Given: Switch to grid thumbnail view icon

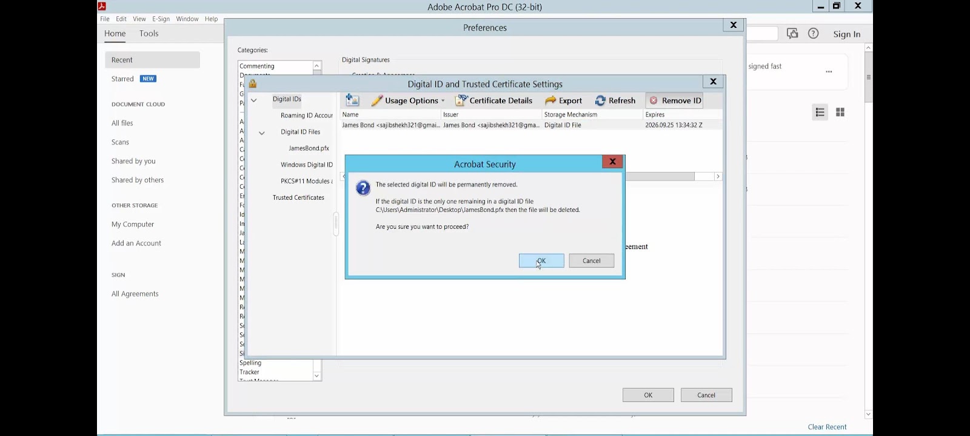Looking at the screenshot, I should [840, 112].
